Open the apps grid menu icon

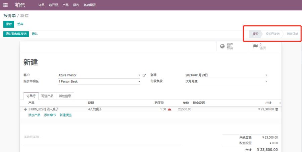tap(6, 5)
